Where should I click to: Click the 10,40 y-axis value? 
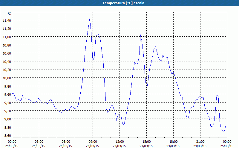click(7, 61)
